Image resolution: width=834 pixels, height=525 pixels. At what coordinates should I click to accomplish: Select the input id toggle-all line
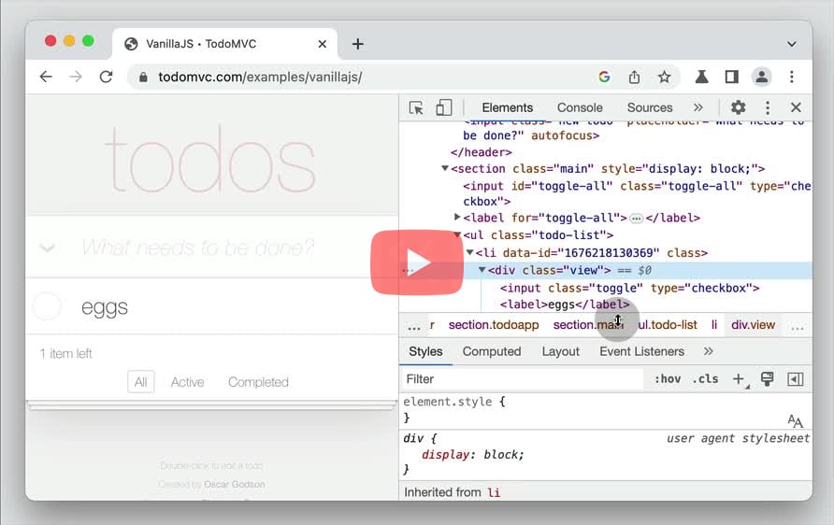[x=638, y=193]
